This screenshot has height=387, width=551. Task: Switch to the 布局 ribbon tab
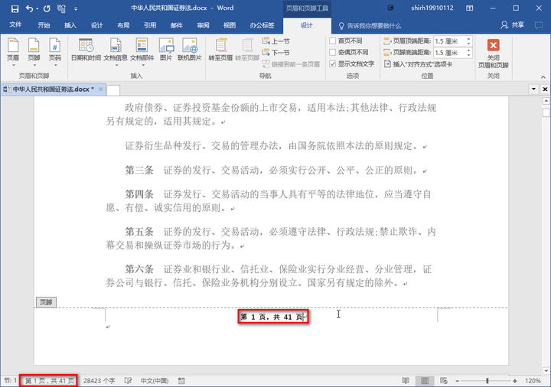point(123,25)
